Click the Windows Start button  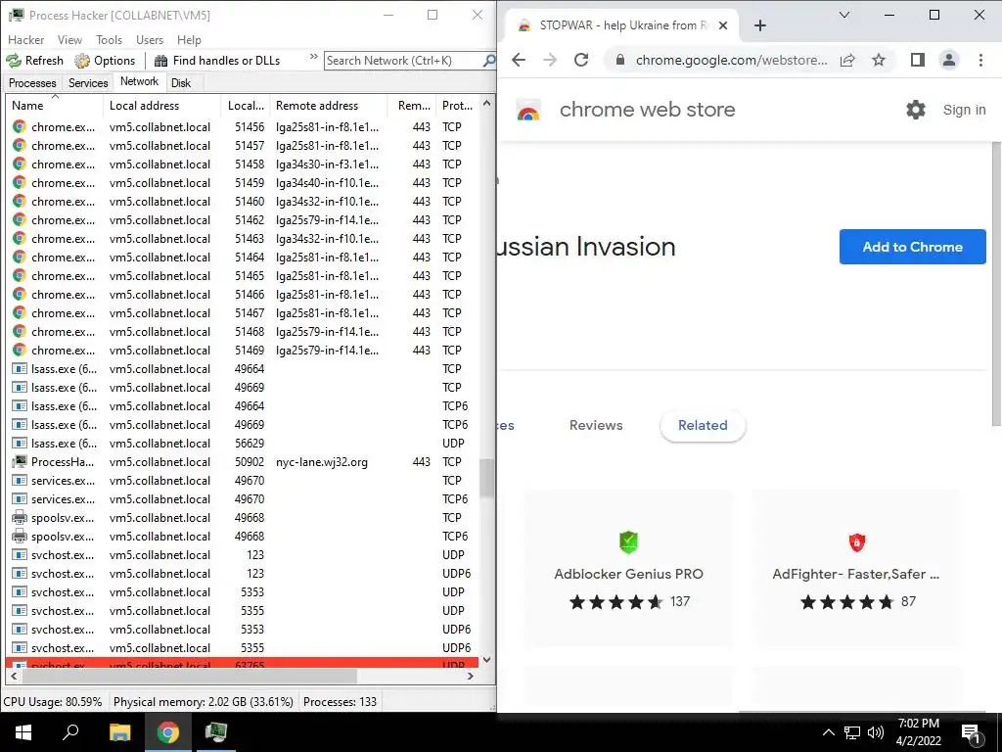click(x=23, y=732)
